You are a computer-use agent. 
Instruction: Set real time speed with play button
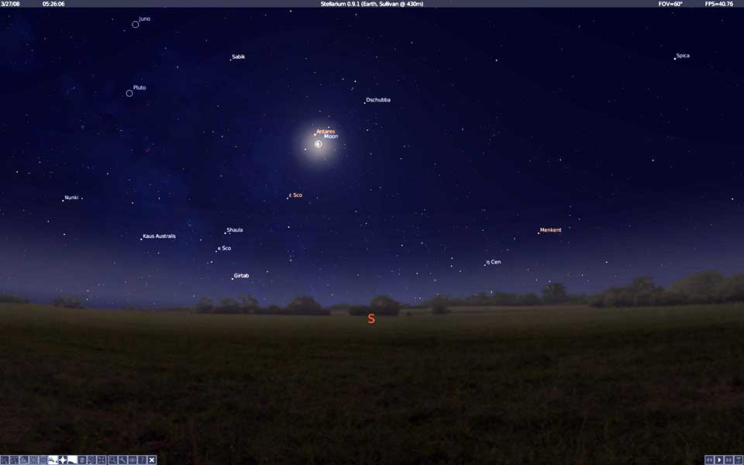click(x=719, y=460)
